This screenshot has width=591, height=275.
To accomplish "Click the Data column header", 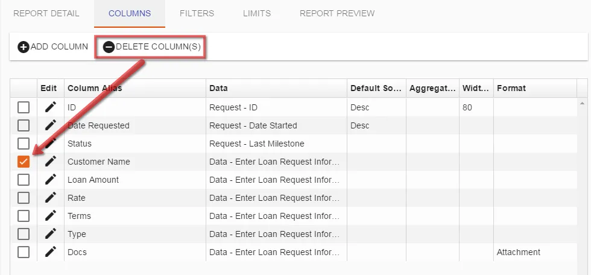I will tap(276, 88).
